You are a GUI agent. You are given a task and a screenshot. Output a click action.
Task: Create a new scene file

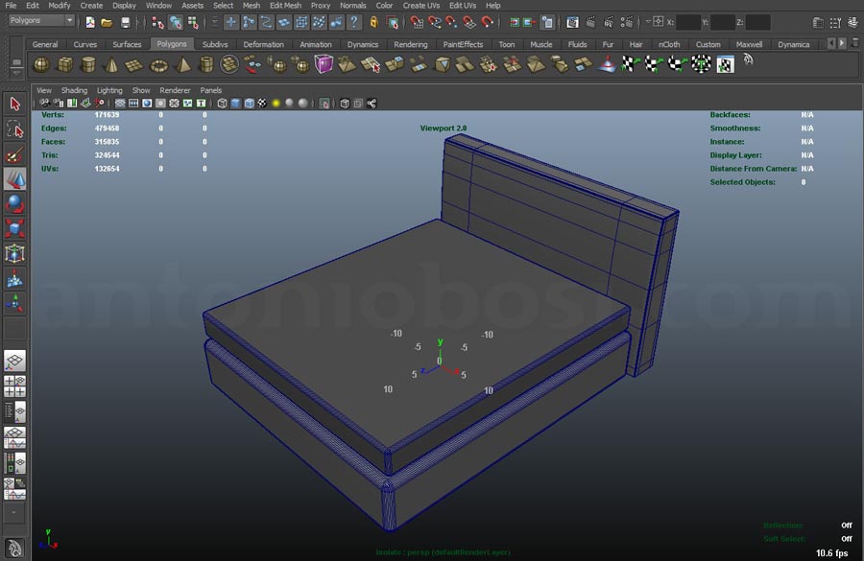[90, 23]
